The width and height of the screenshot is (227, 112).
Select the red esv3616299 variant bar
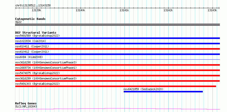point(117,81)
